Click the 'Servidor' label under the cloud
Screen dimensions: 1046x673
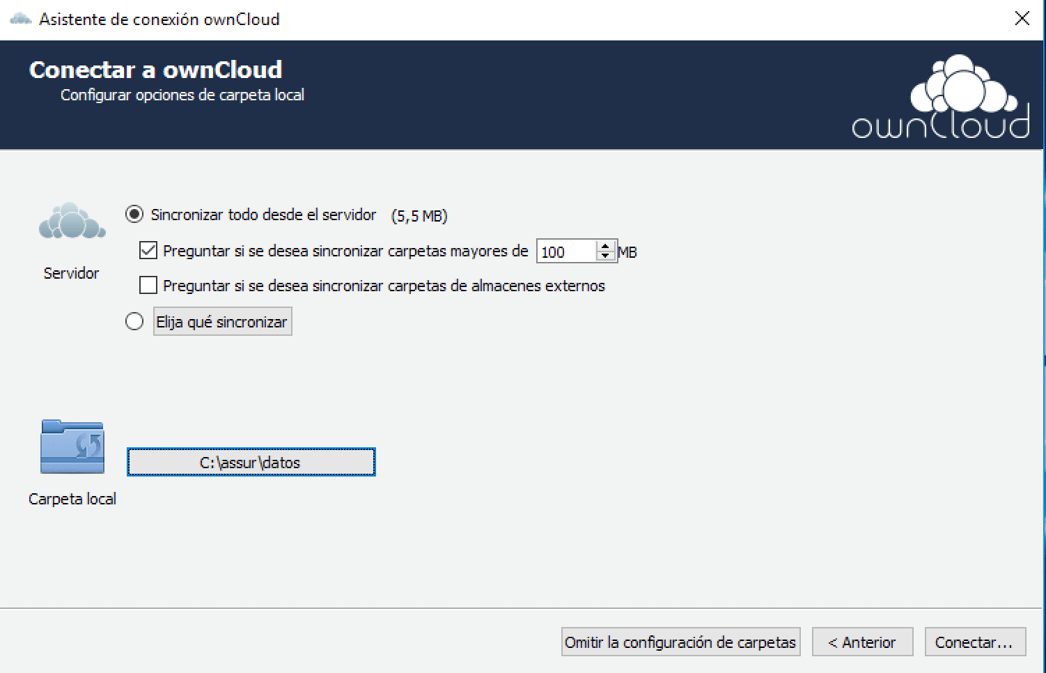[71, 273]
